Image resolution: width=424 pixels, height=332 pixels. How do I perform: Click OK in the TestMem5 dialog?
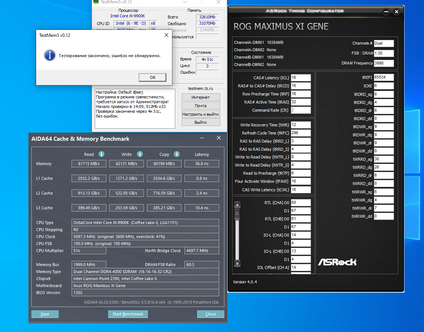point(152,77)
